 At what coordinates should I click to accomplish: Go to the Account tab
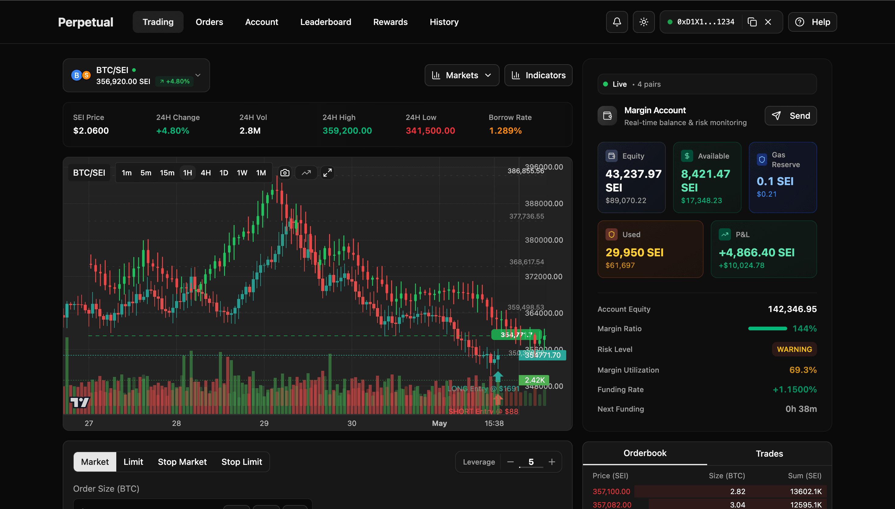tap(261, 22)
